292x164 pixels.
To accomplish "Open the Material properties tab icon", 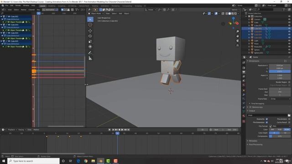I will click(244, 116).
